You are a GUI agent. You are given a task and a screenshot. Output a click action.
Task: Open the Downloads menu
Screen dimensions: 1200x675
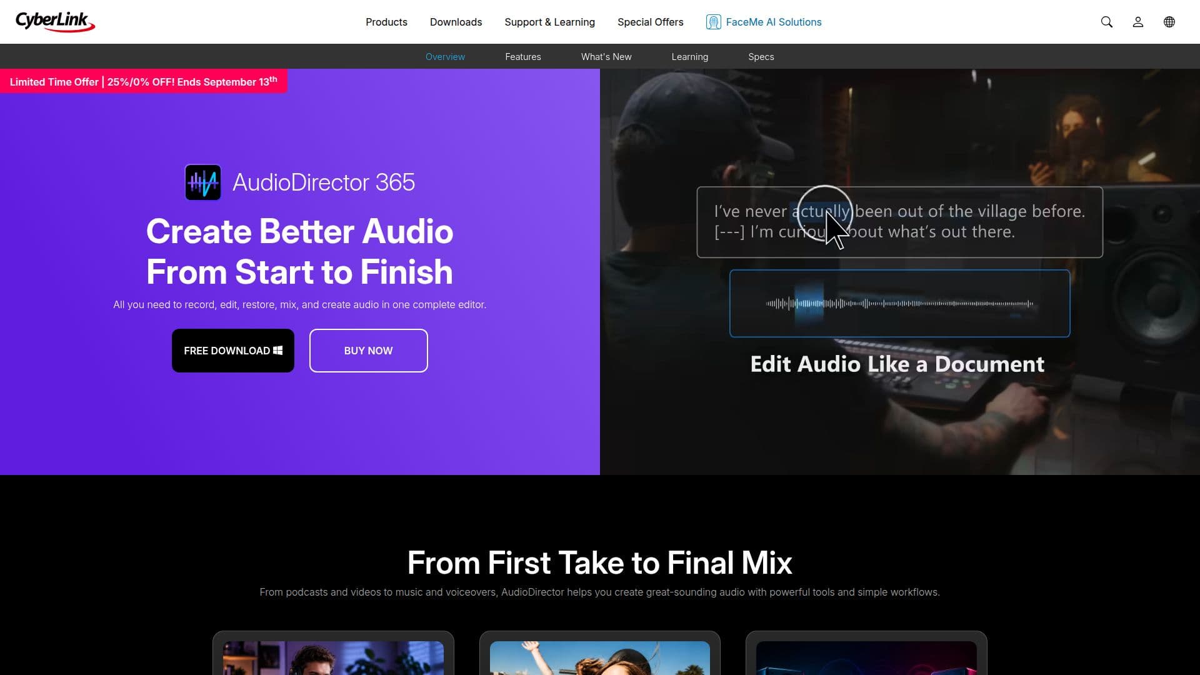pyautogui.click(x=456, y=22)
